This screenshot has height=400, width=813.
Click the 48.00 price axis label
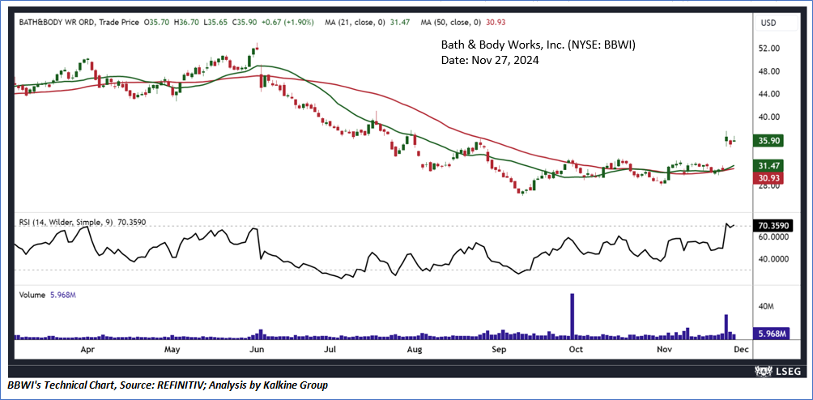pyautogui.click(x=768, y=71)
